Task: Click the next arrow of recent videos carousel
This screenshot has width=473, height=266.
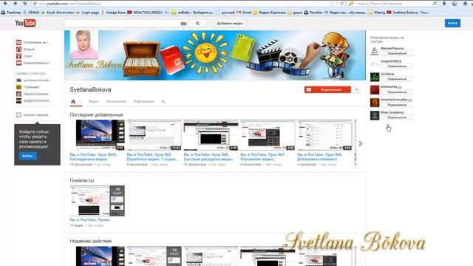Action: tap(361, 143)
